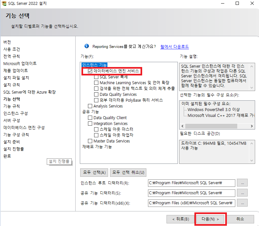Screen dimensions: 259x226
Task: Select the 인스턴스 구성 step
Action: [x=16, y=113]
